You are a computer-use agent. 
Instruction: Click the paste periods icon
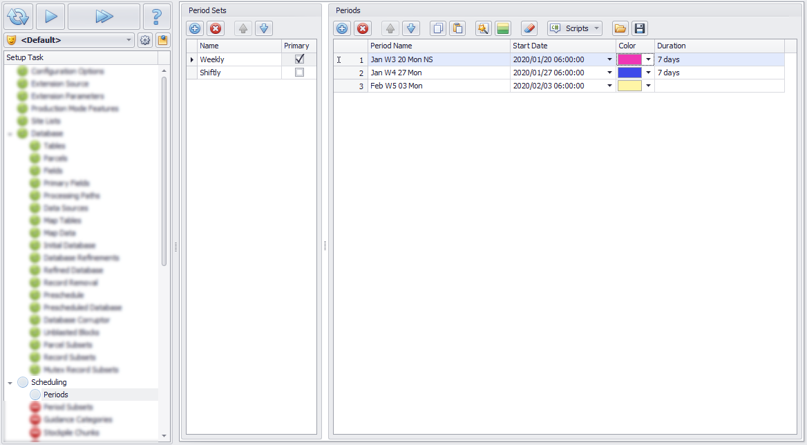457,28
